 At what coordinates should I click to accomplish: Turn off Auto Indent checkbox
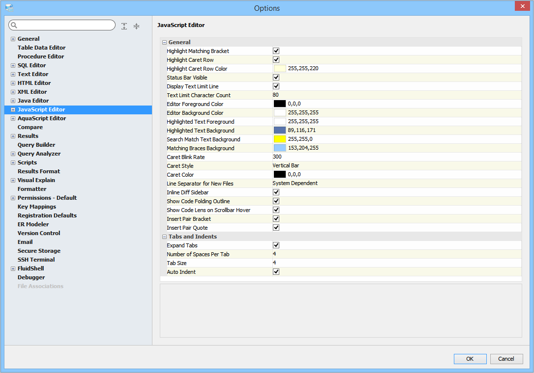(x=276, y=272)
